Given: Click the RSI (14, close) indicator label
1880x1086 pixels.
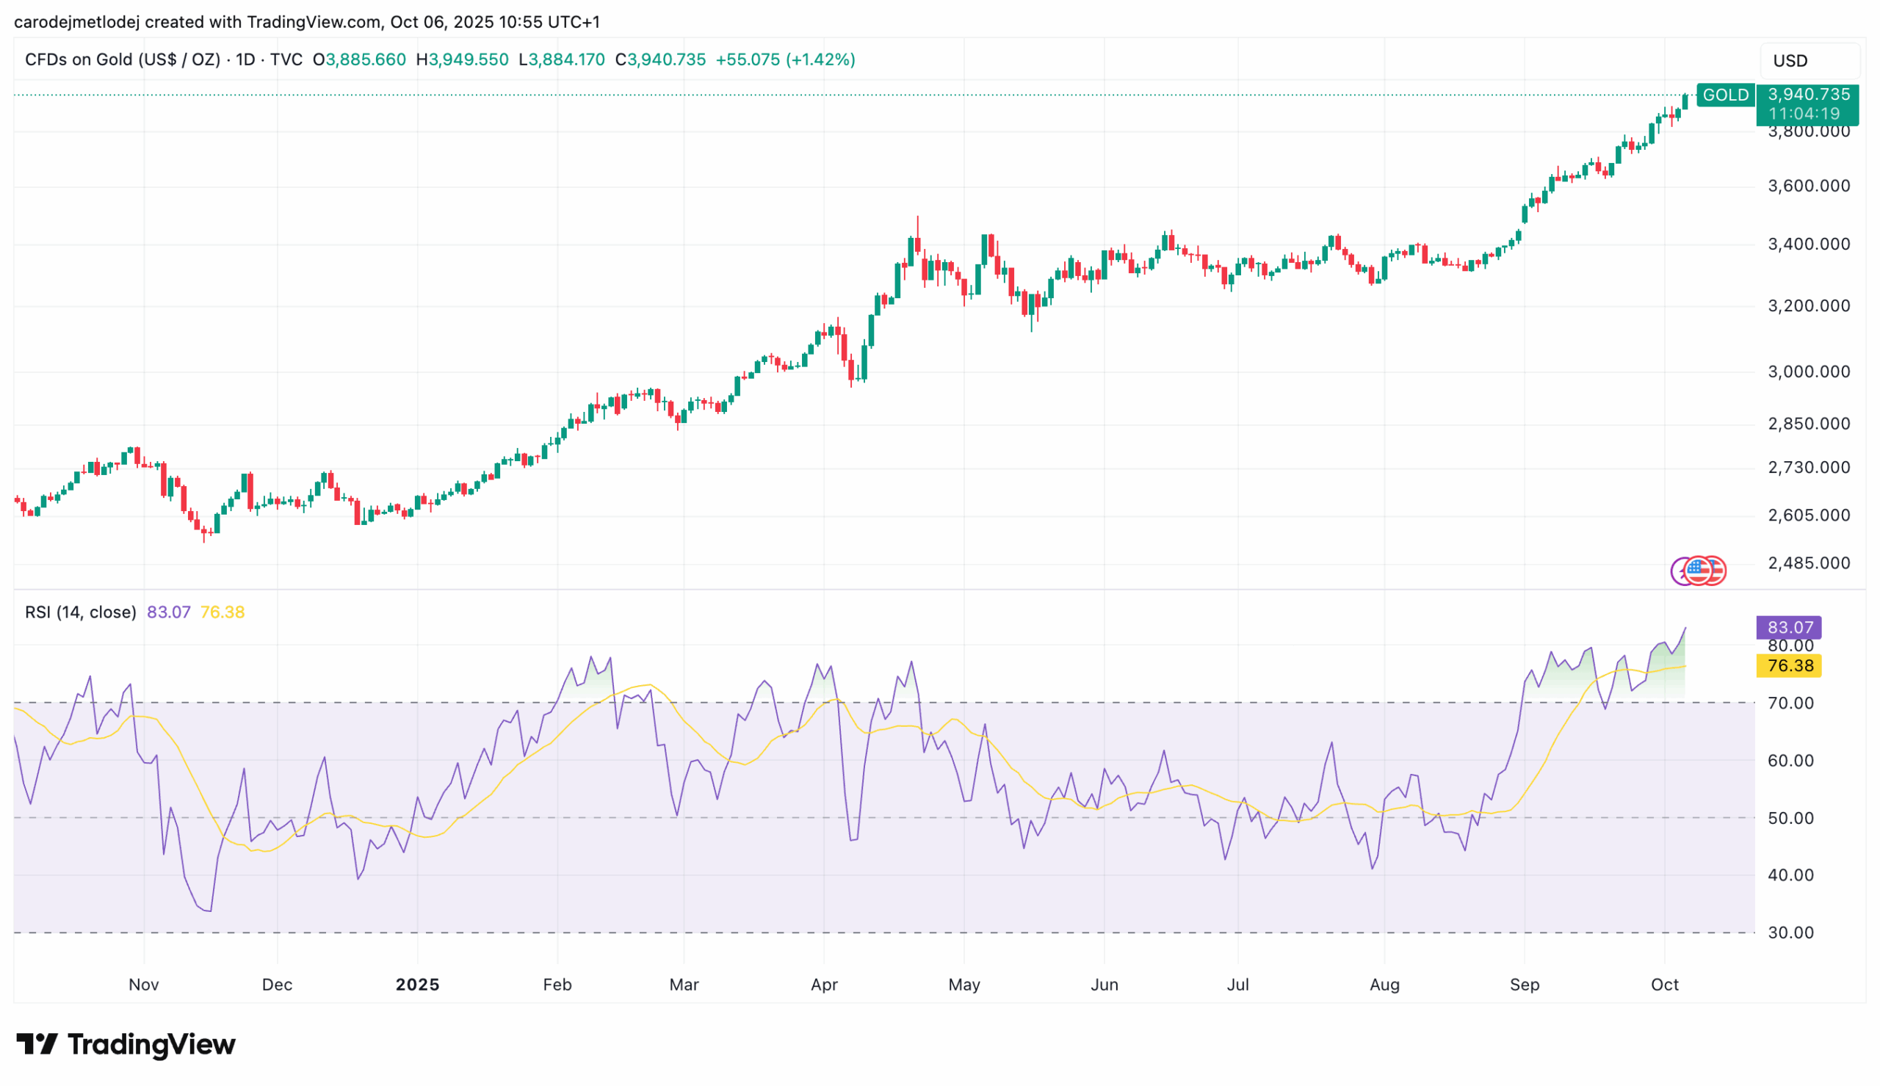Looking at the screenshot, I should point(81,612).
